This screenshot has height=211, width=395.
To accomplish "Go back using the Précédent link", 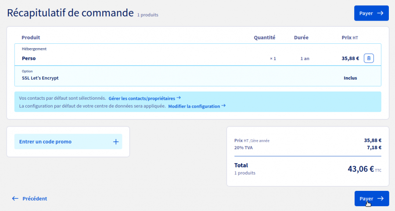I will point(35,198).
